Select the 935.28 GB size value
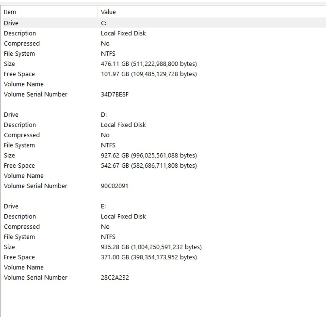The image size is (326, 317). 151,247
